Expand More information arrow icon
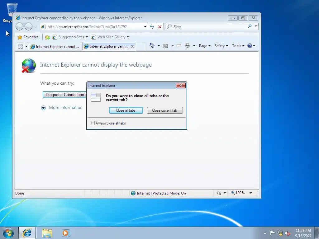Screen dimensions: 319x239 (x=43, y=108)
